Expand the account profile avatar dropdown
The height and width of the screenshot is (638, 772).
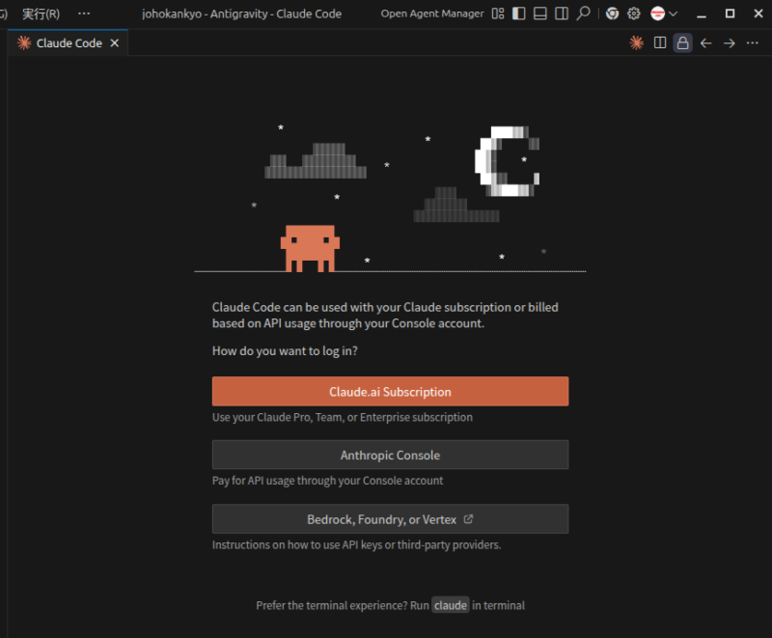pos(664,14)
